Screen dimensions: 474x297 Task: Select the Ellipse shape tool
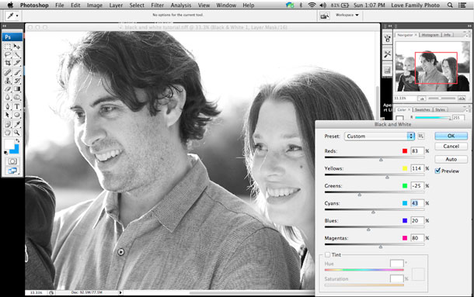[x=17, y=115]
